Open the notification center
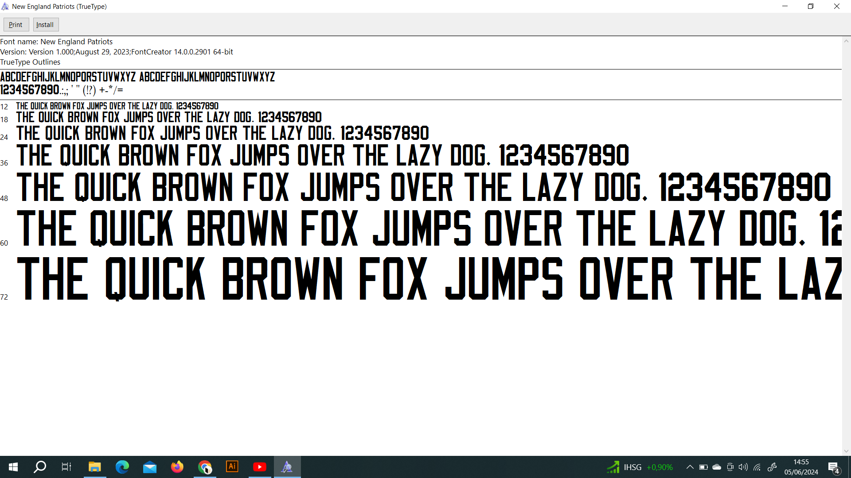Screen dimensions: 851x478 coord(833,467)
